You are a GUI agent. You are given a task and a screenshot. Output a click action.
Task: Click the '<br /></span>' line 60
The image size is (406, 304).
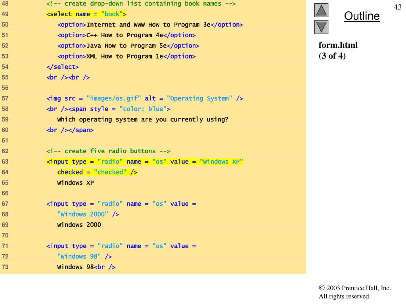[70, 130]
